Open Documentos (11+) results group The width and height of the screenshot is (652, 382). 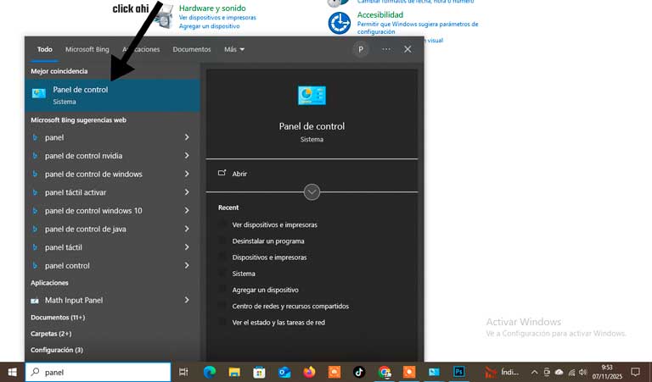pos(58,318)
